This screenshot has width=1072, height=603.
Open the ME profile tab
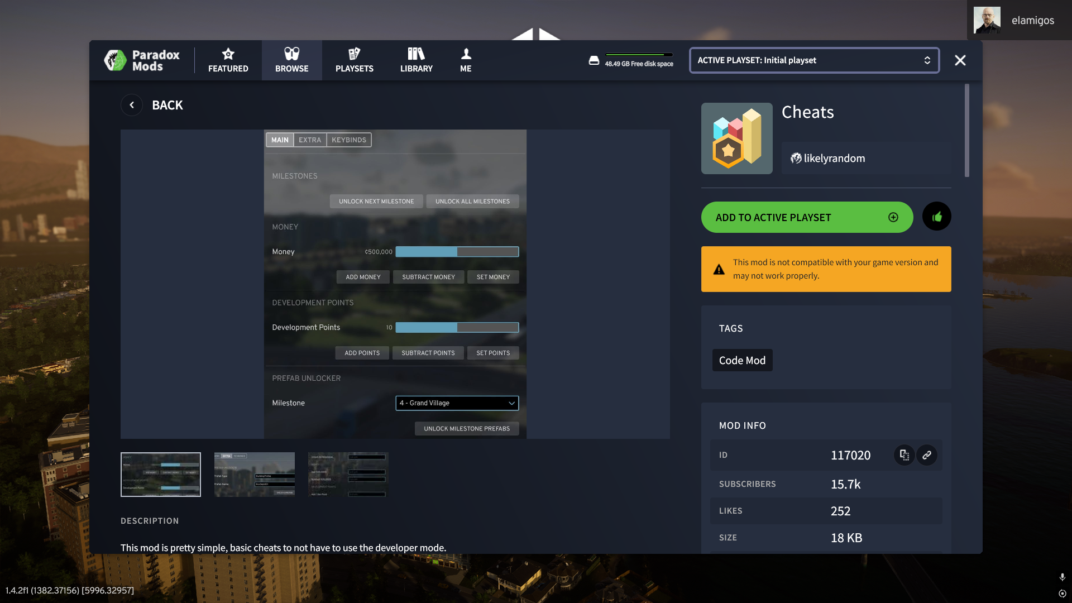coord(466,60)
